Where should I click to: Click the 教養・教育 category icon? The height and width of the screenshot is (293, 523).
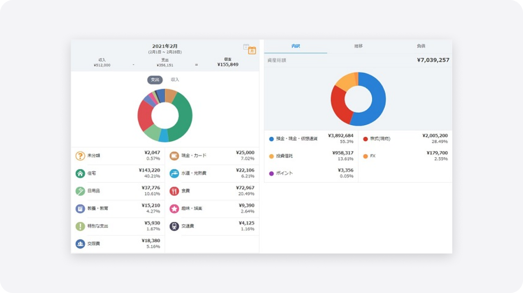pos(80,209)
